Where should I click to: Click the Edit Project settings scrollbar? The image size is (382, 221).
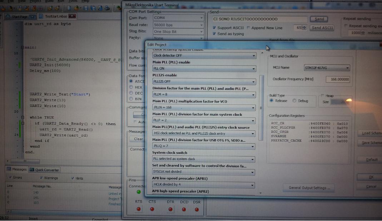(x=261, y=108)
